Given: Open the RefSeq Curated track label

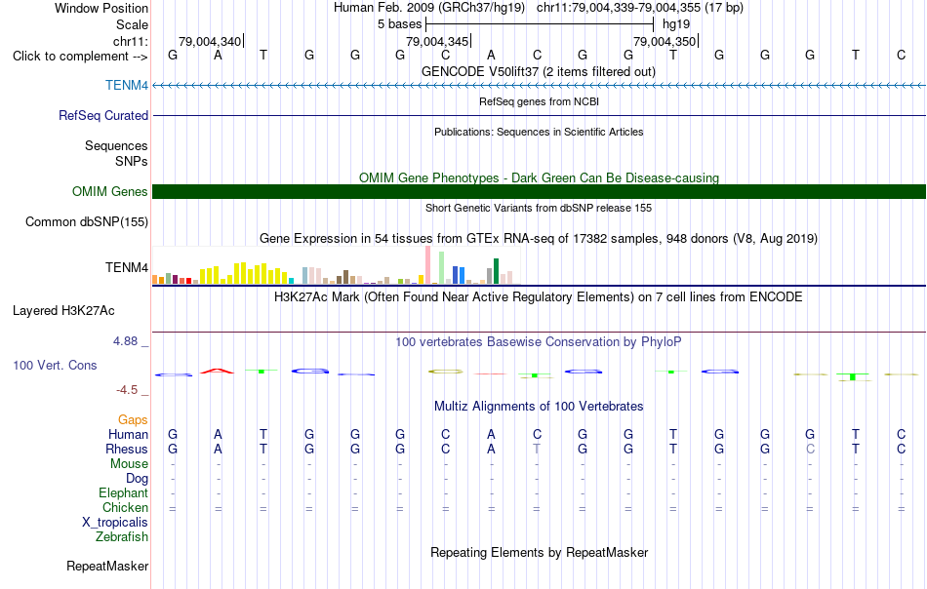Looking at the screenshot, I should [102, 115].
